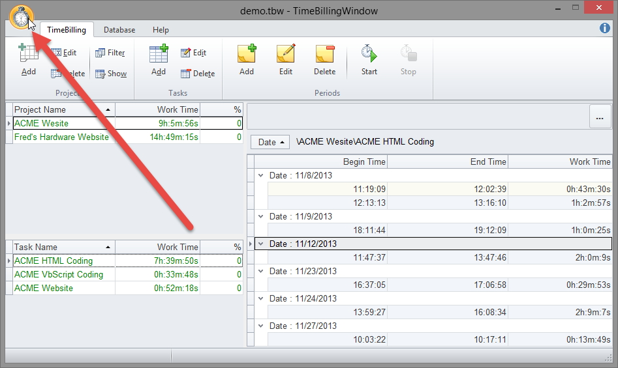Image resolution: width=618 pixels, height=368 pixels.
Task: Open the Help tab
Action: 161,30
